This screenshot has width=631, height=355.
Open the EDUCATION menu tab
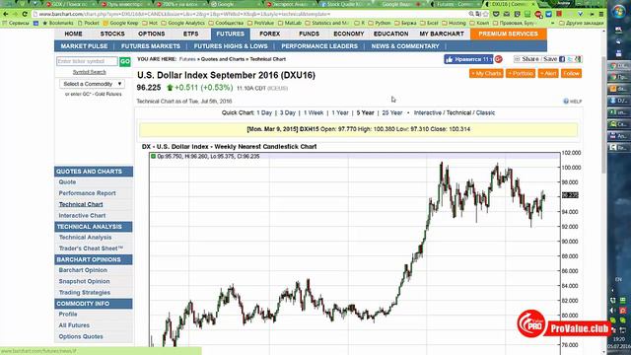point(390,34)
